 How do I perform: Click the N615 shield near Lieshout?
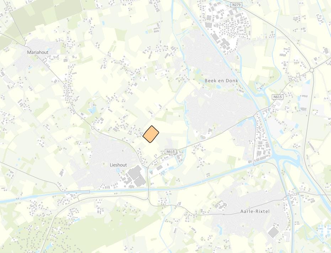tap(170, 152)
